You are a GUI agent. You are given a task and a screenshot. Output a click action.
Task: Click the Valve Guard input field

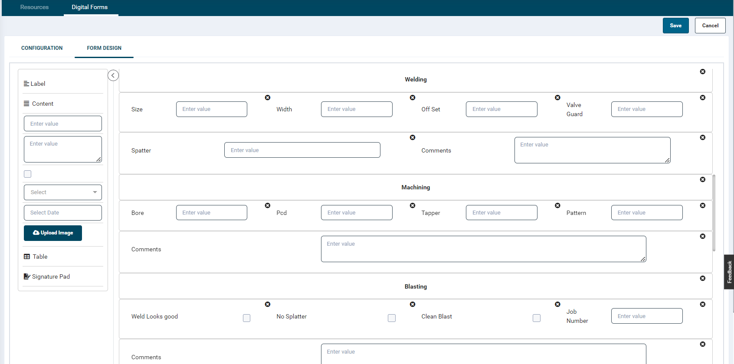click(646, 109)
